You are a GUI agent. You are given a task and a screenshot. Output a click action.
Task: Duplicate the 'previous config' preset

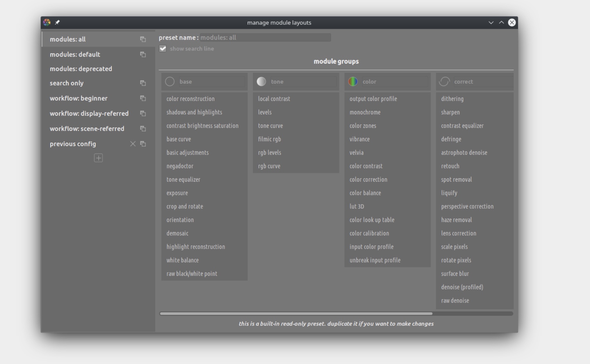point(143,144)
